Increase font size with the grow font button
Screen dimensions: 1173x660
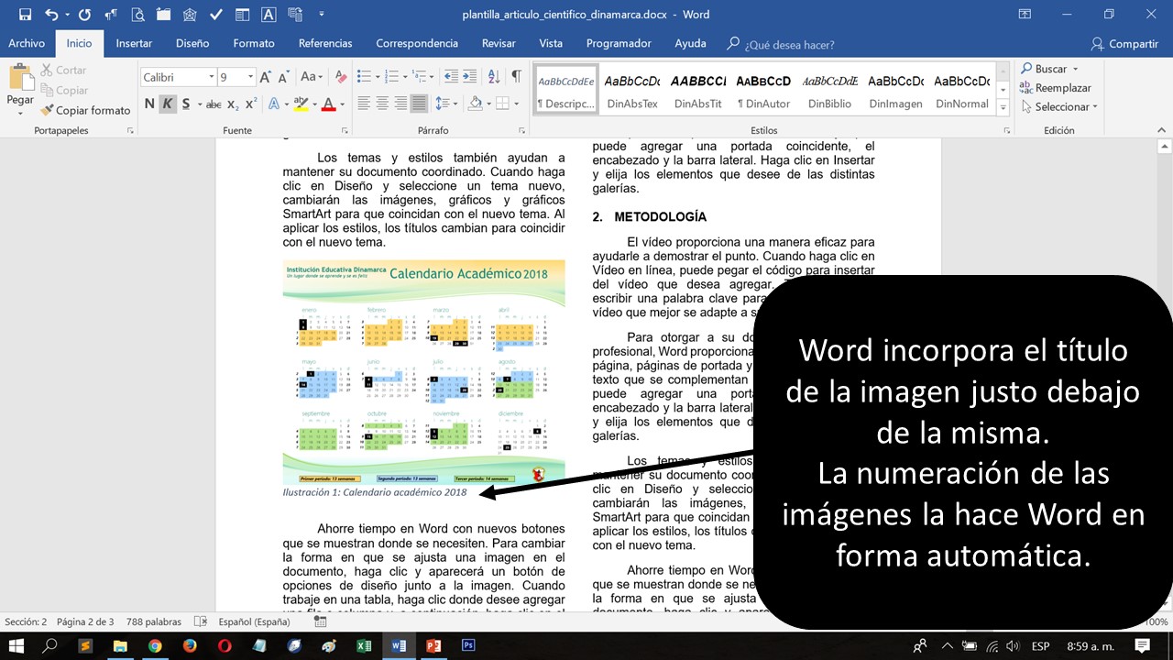click(267, 77)
